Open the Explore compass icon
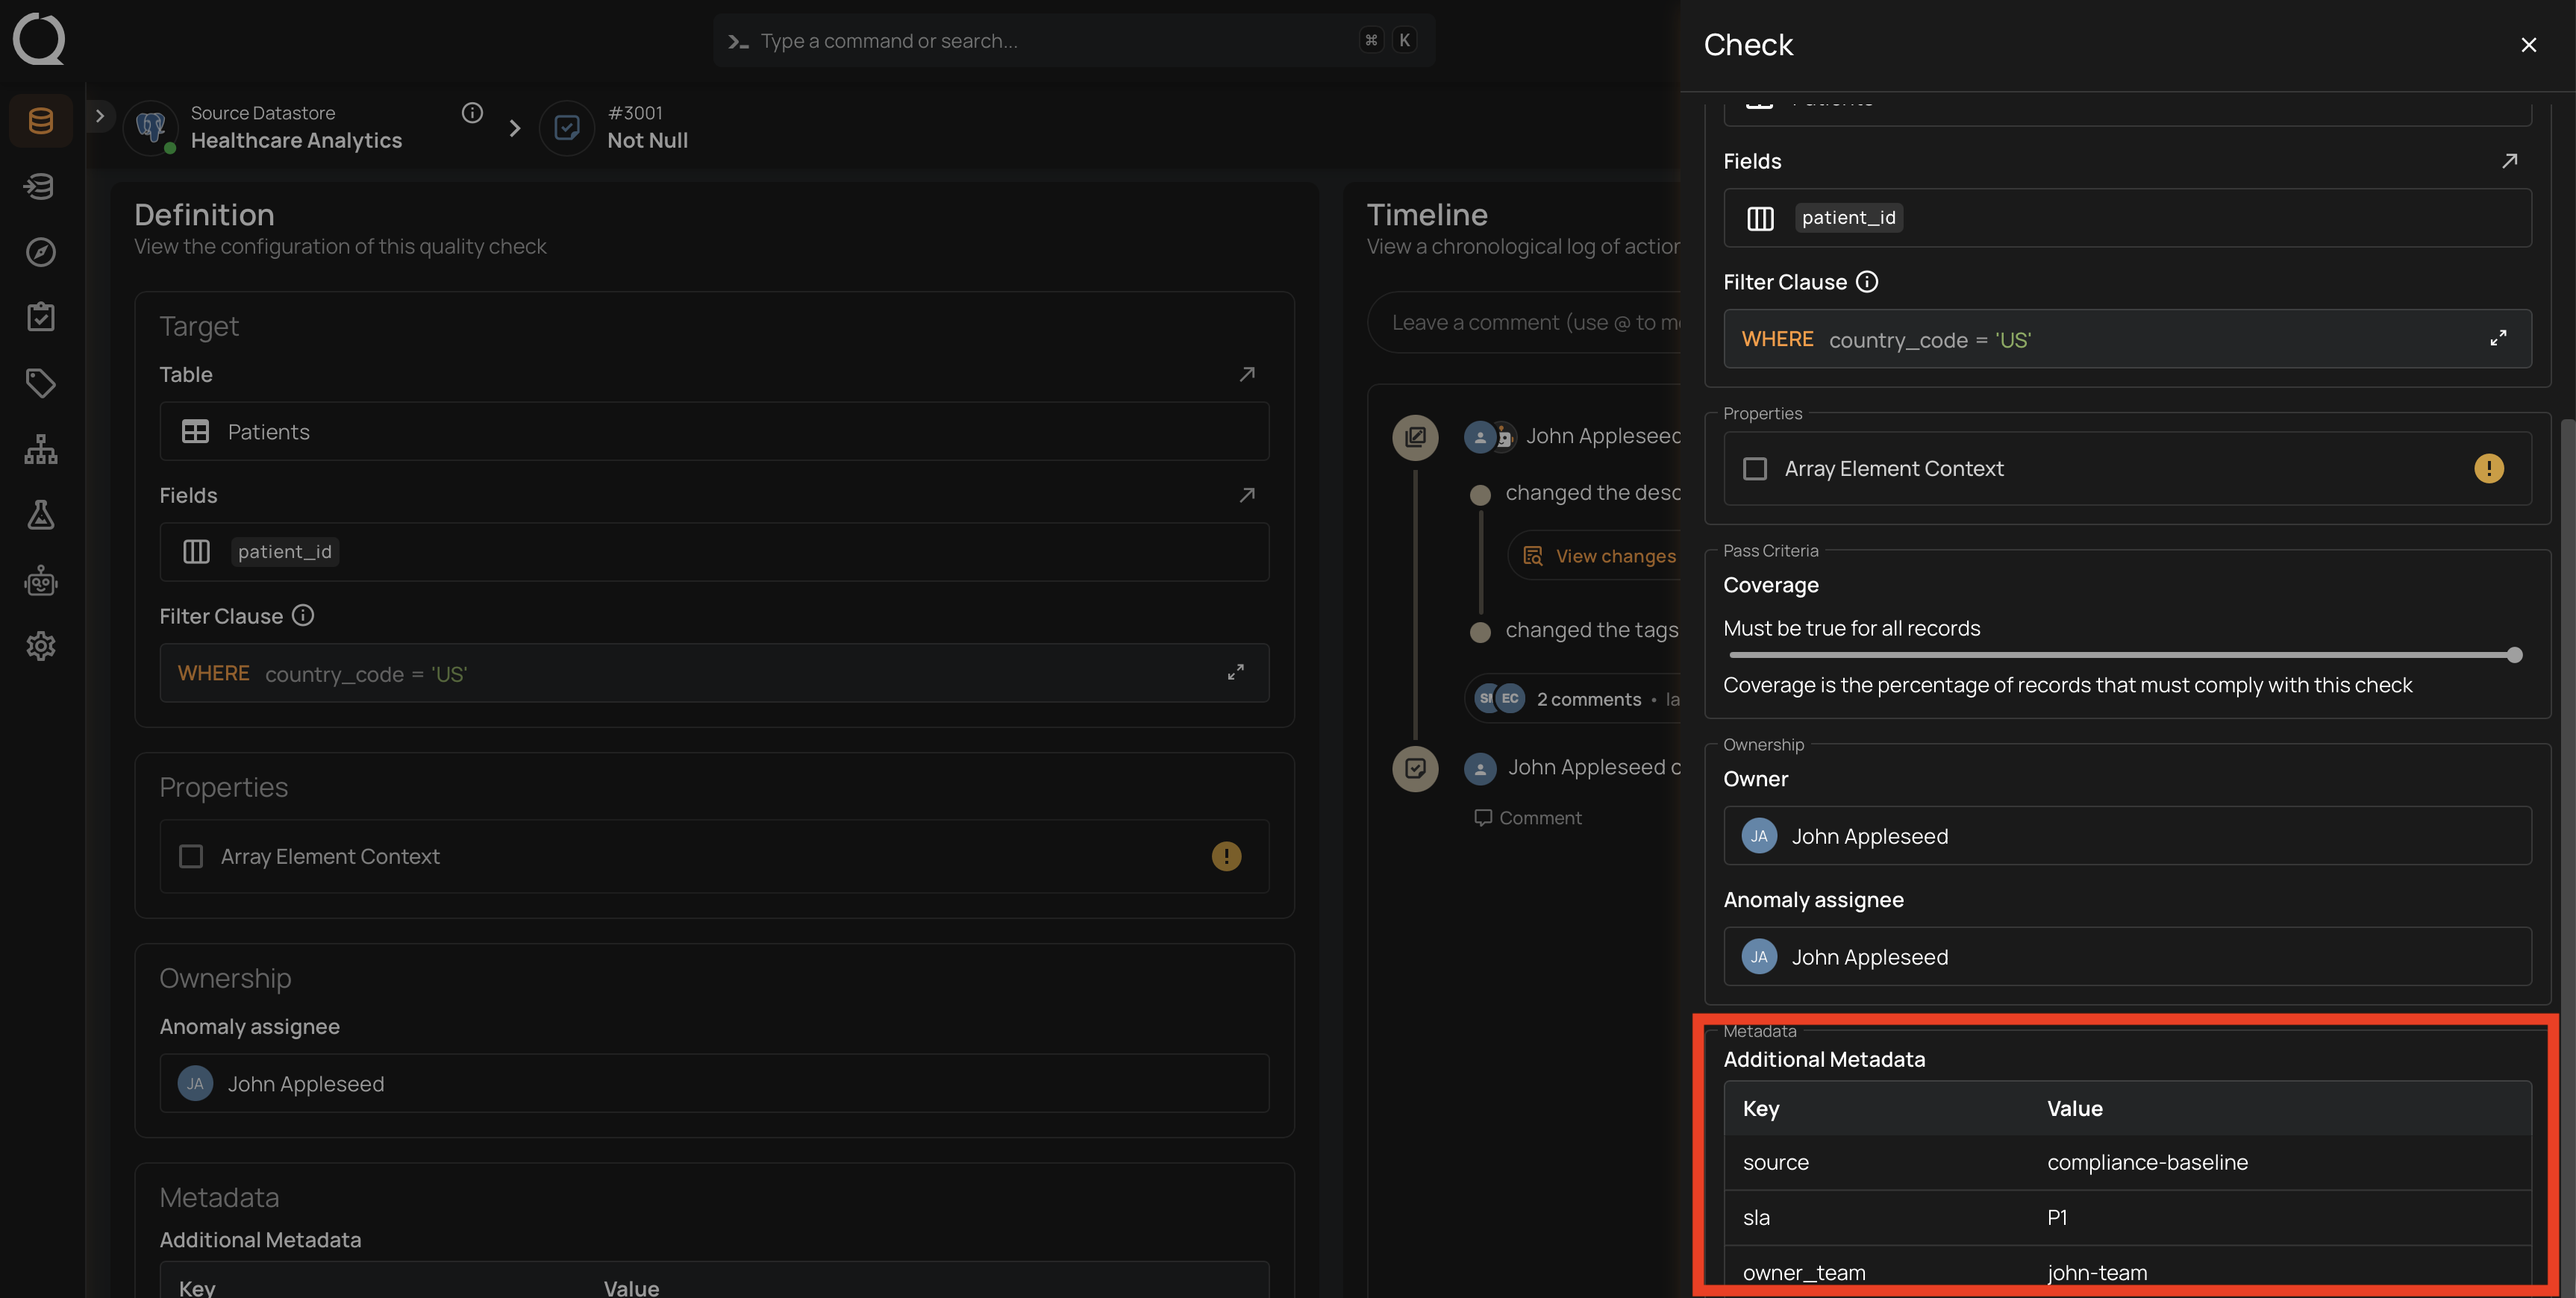Screen dimensions: 2576x1298 click(41, 252)
